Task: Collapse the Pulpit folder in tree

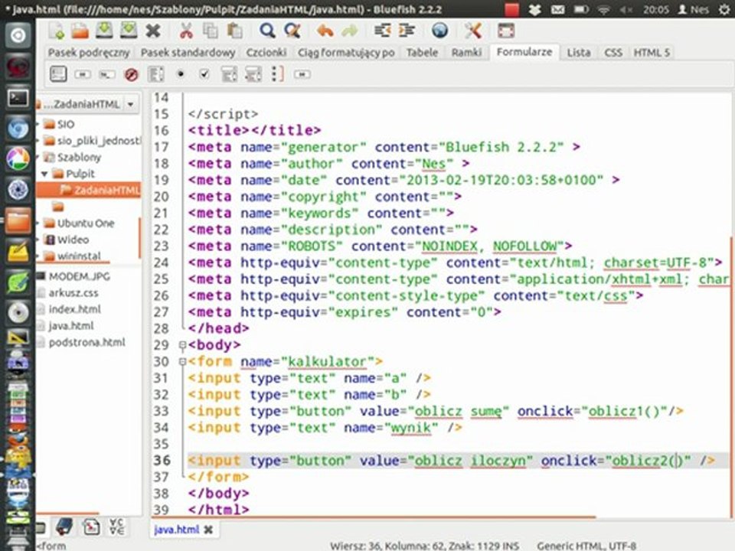Action: pos(44,174)
